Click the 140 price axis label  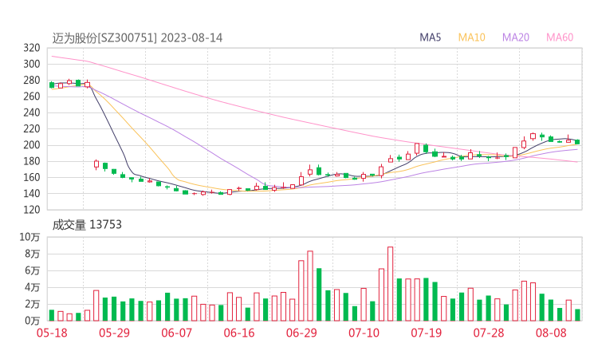point(32,194)
